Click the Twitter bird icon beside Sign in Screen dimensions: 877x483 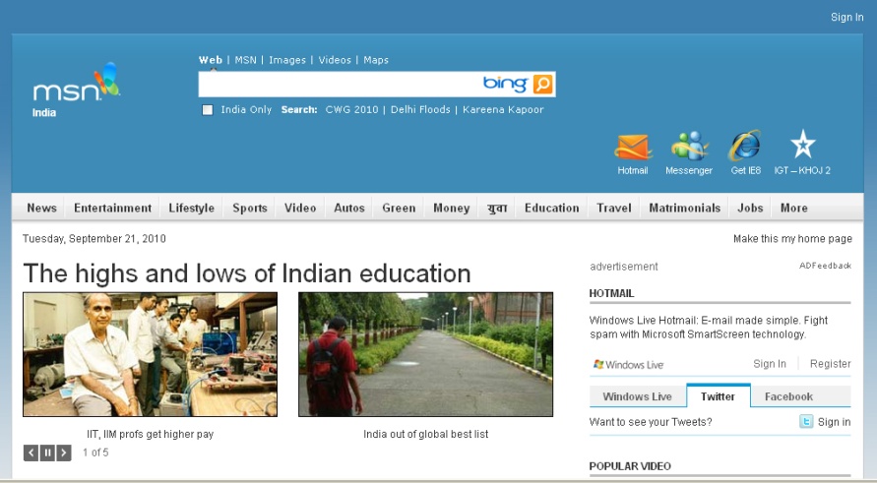806,421
